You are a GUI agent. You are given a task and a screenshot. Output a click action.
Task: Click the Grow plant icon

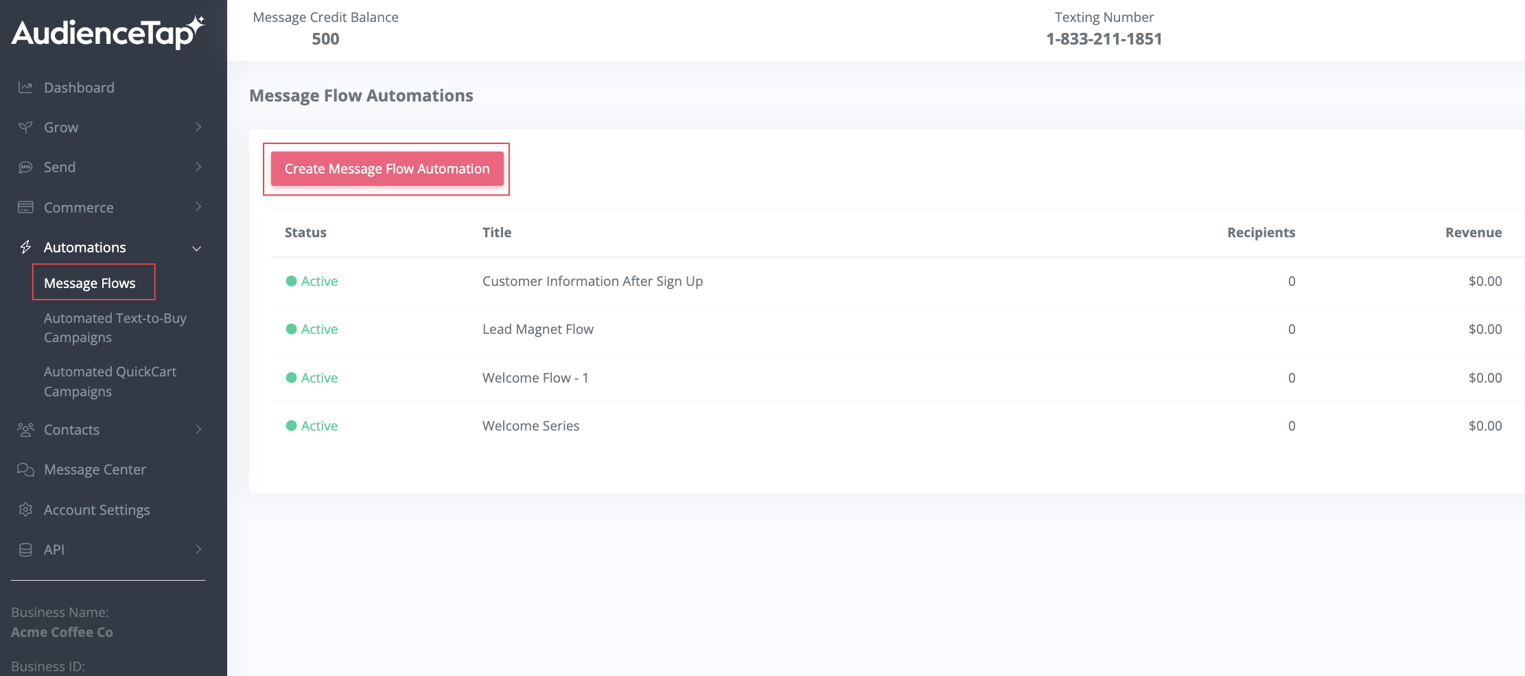[25, 127]
